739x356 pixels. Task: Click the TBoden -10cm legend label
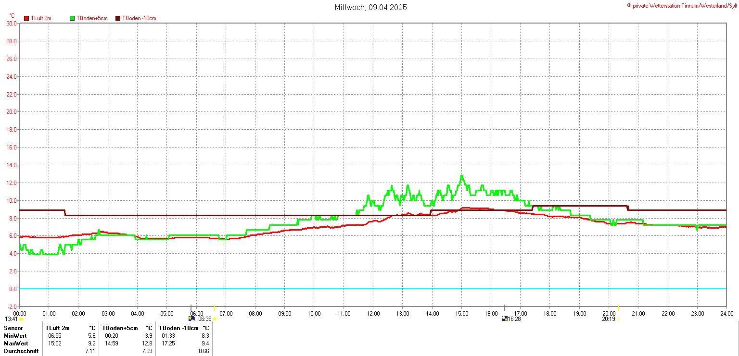pos(139,18)
